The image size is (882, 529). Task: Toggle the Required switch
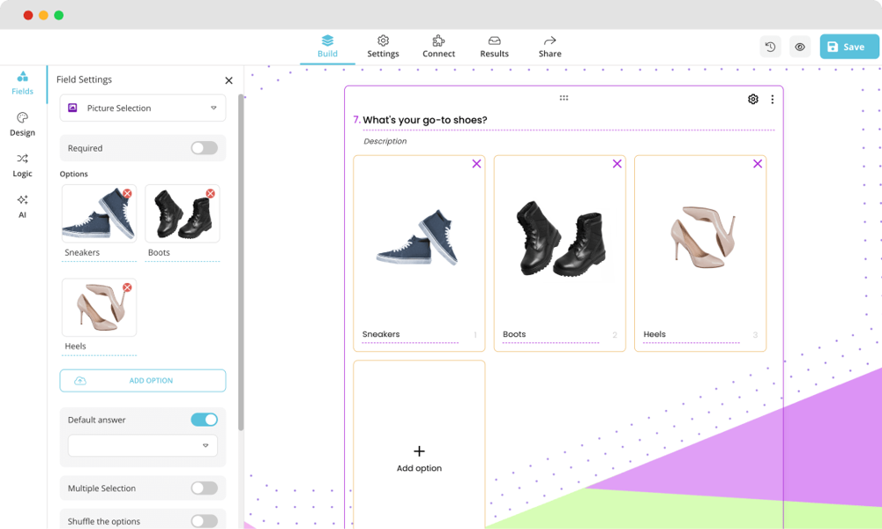click(x=204, y=148)
